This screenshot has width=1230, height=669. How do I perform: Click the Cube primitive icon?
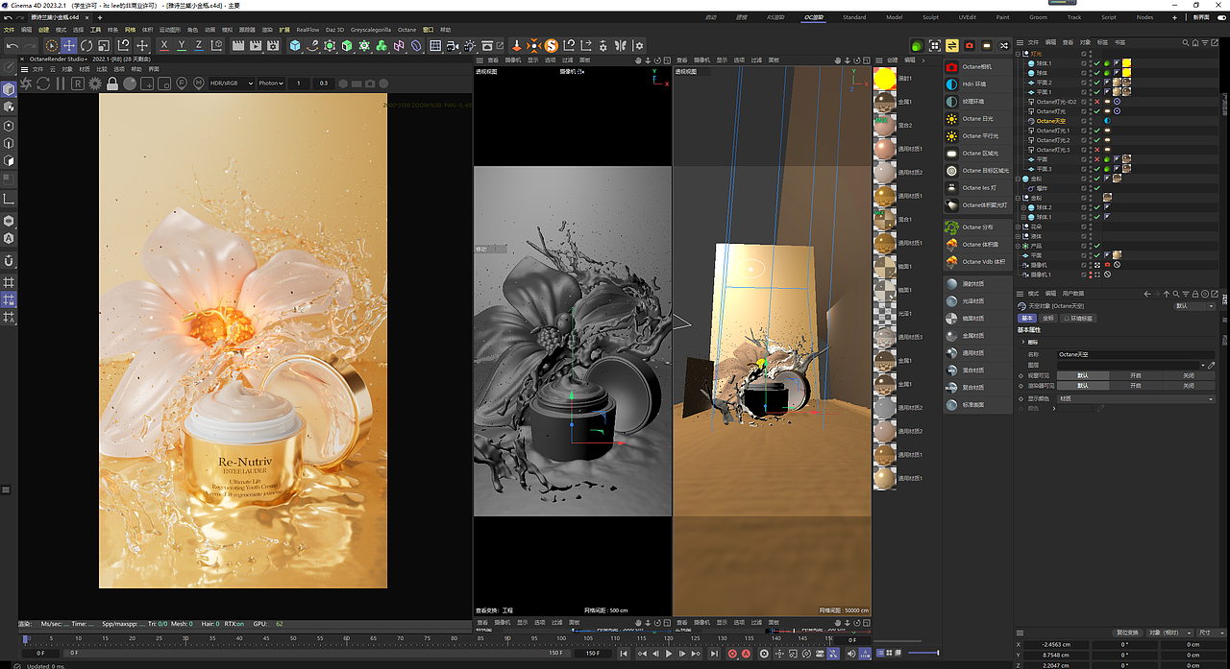294,45
